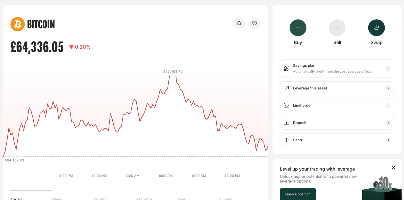Viewport: 404px width, 200px height.
Task: Click the 0.10% price change indicator
Action: [x=80, y=47]
